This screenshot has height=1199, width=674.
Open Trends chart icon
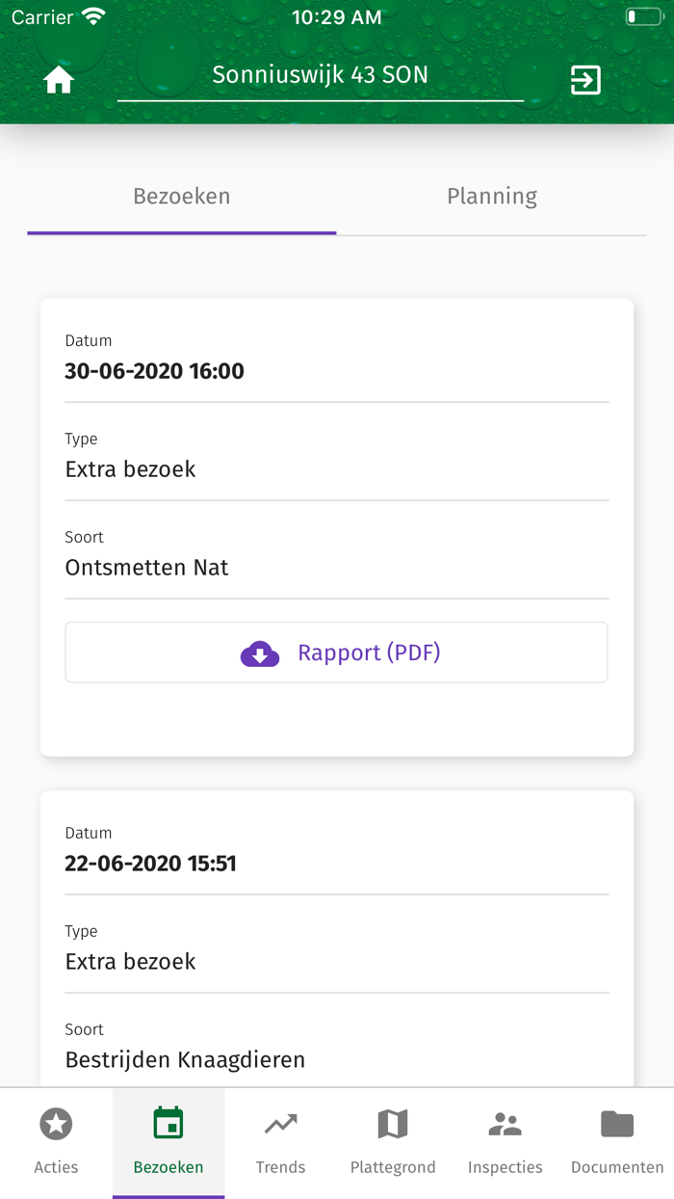(x=280, y=1124)
